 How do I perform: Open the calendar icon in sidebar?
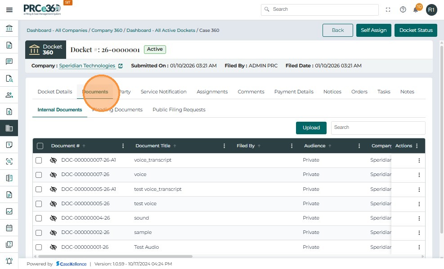point(9,228)
